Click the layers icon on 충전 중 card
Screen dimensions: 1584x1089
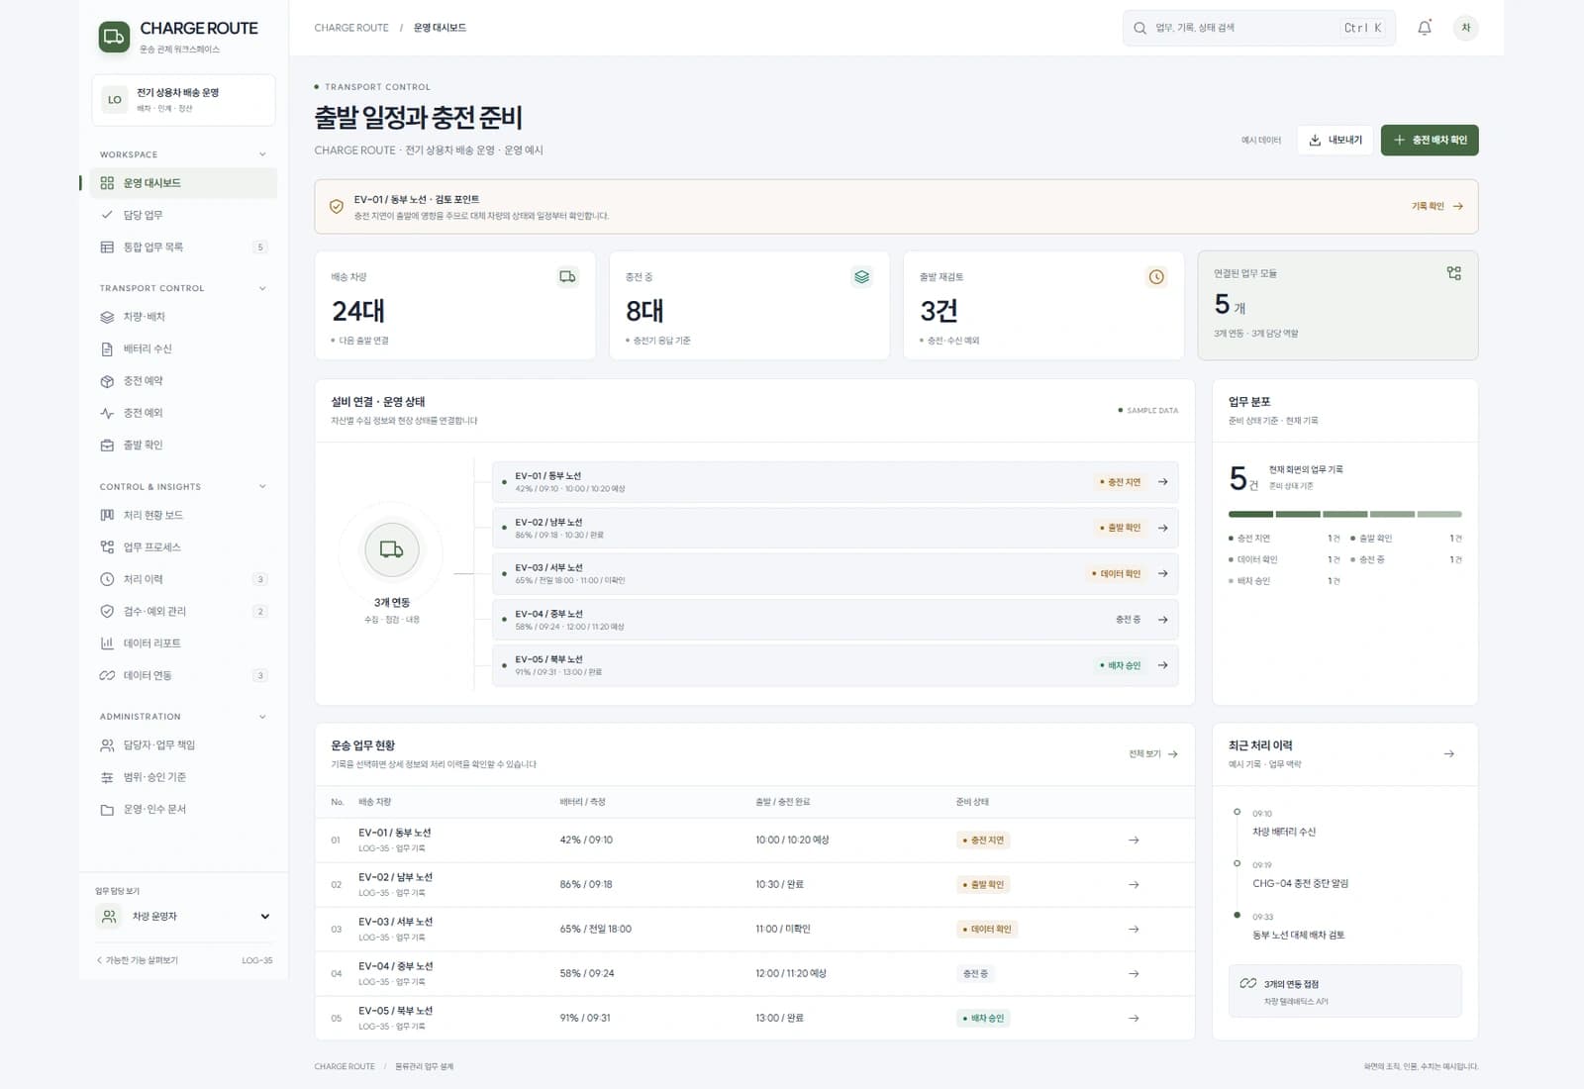click(x=861, y=277)
